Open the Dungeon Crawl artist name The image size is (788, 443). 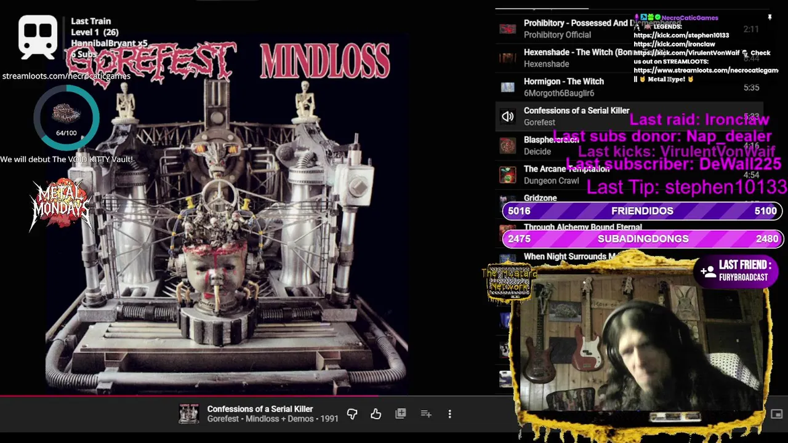point(551,181)
